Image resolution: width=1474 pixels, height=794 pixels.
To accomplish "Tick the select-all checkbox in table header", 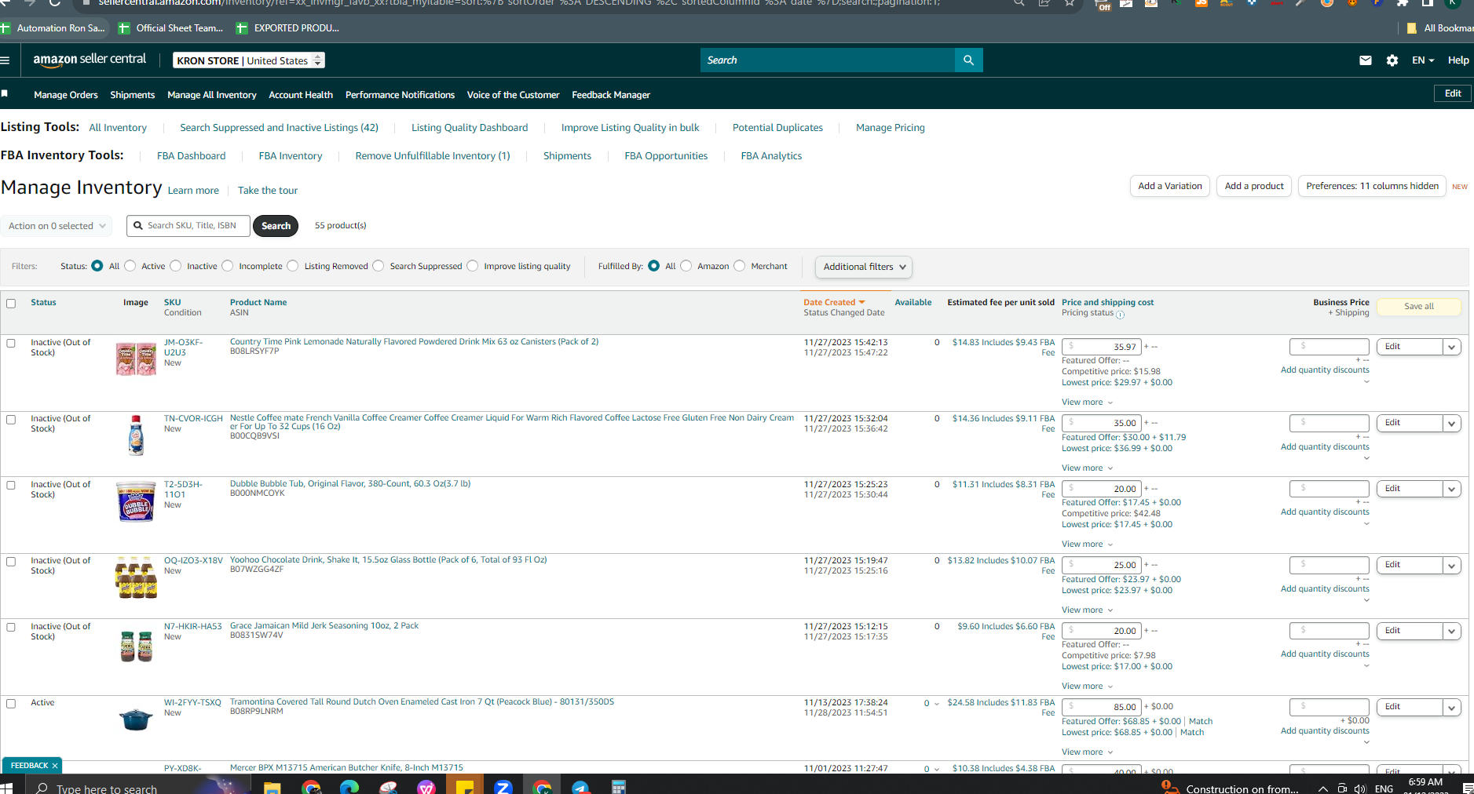I will [x=11, y=303].
